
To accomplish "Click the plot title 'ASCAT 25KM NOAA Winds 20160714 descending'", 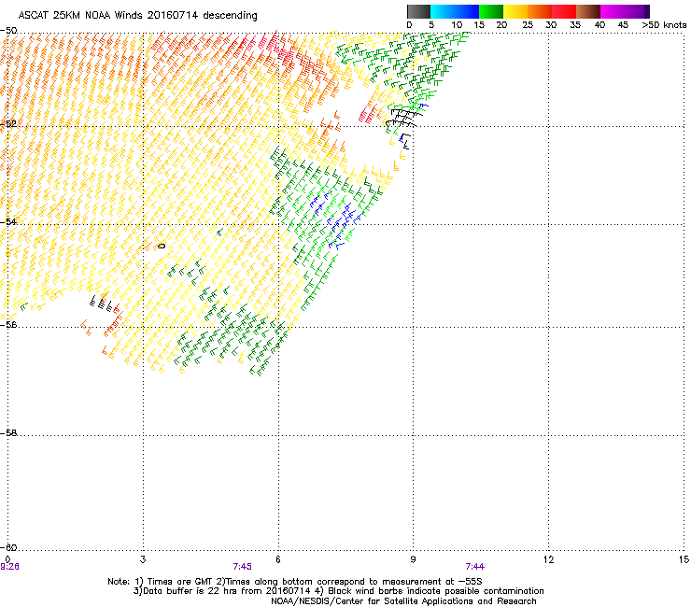I will tap(137, 16).
